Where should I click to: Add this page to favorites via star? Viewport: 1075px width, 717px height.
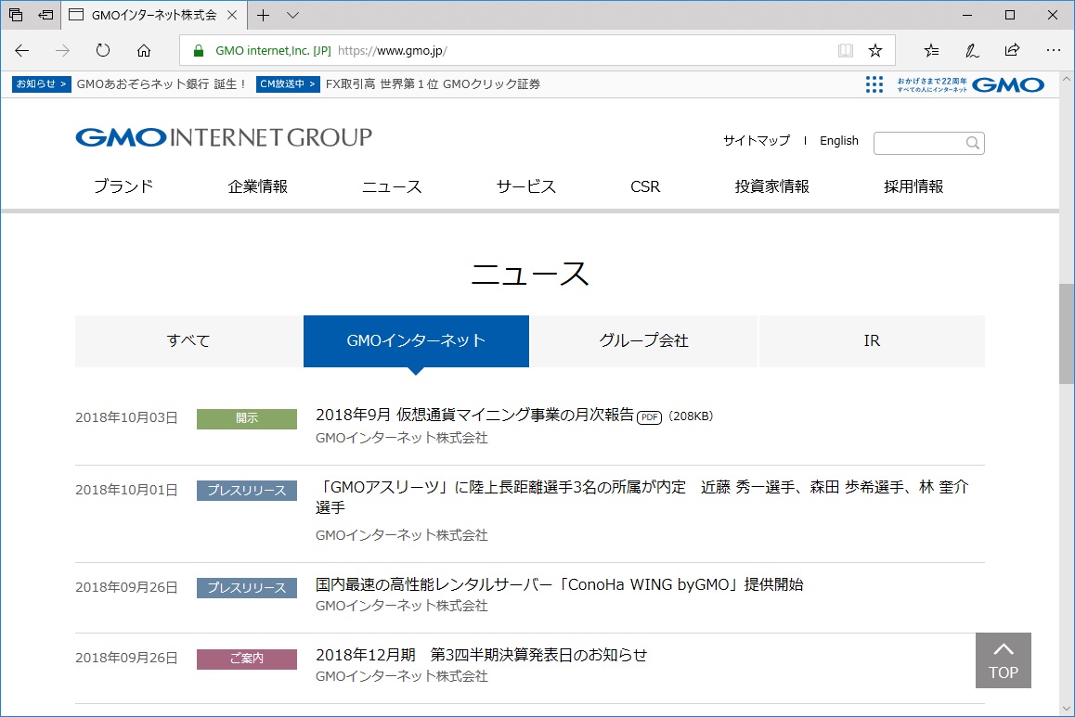click(x=874, y=51)
